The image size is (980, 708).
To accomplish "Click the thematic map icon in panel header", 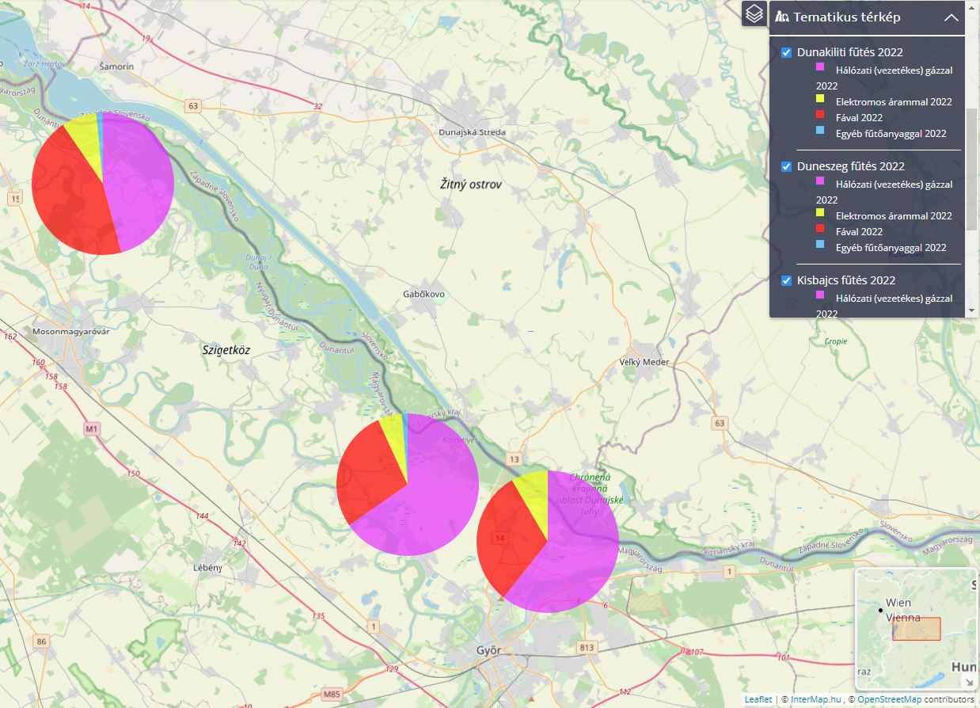I will pos(782,17).
